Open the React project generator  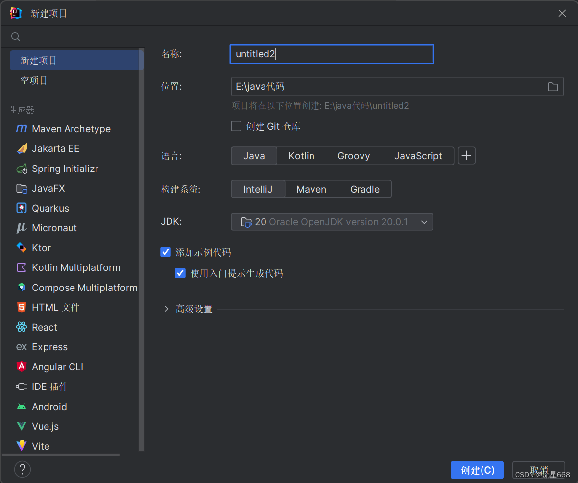coord(44,327)
